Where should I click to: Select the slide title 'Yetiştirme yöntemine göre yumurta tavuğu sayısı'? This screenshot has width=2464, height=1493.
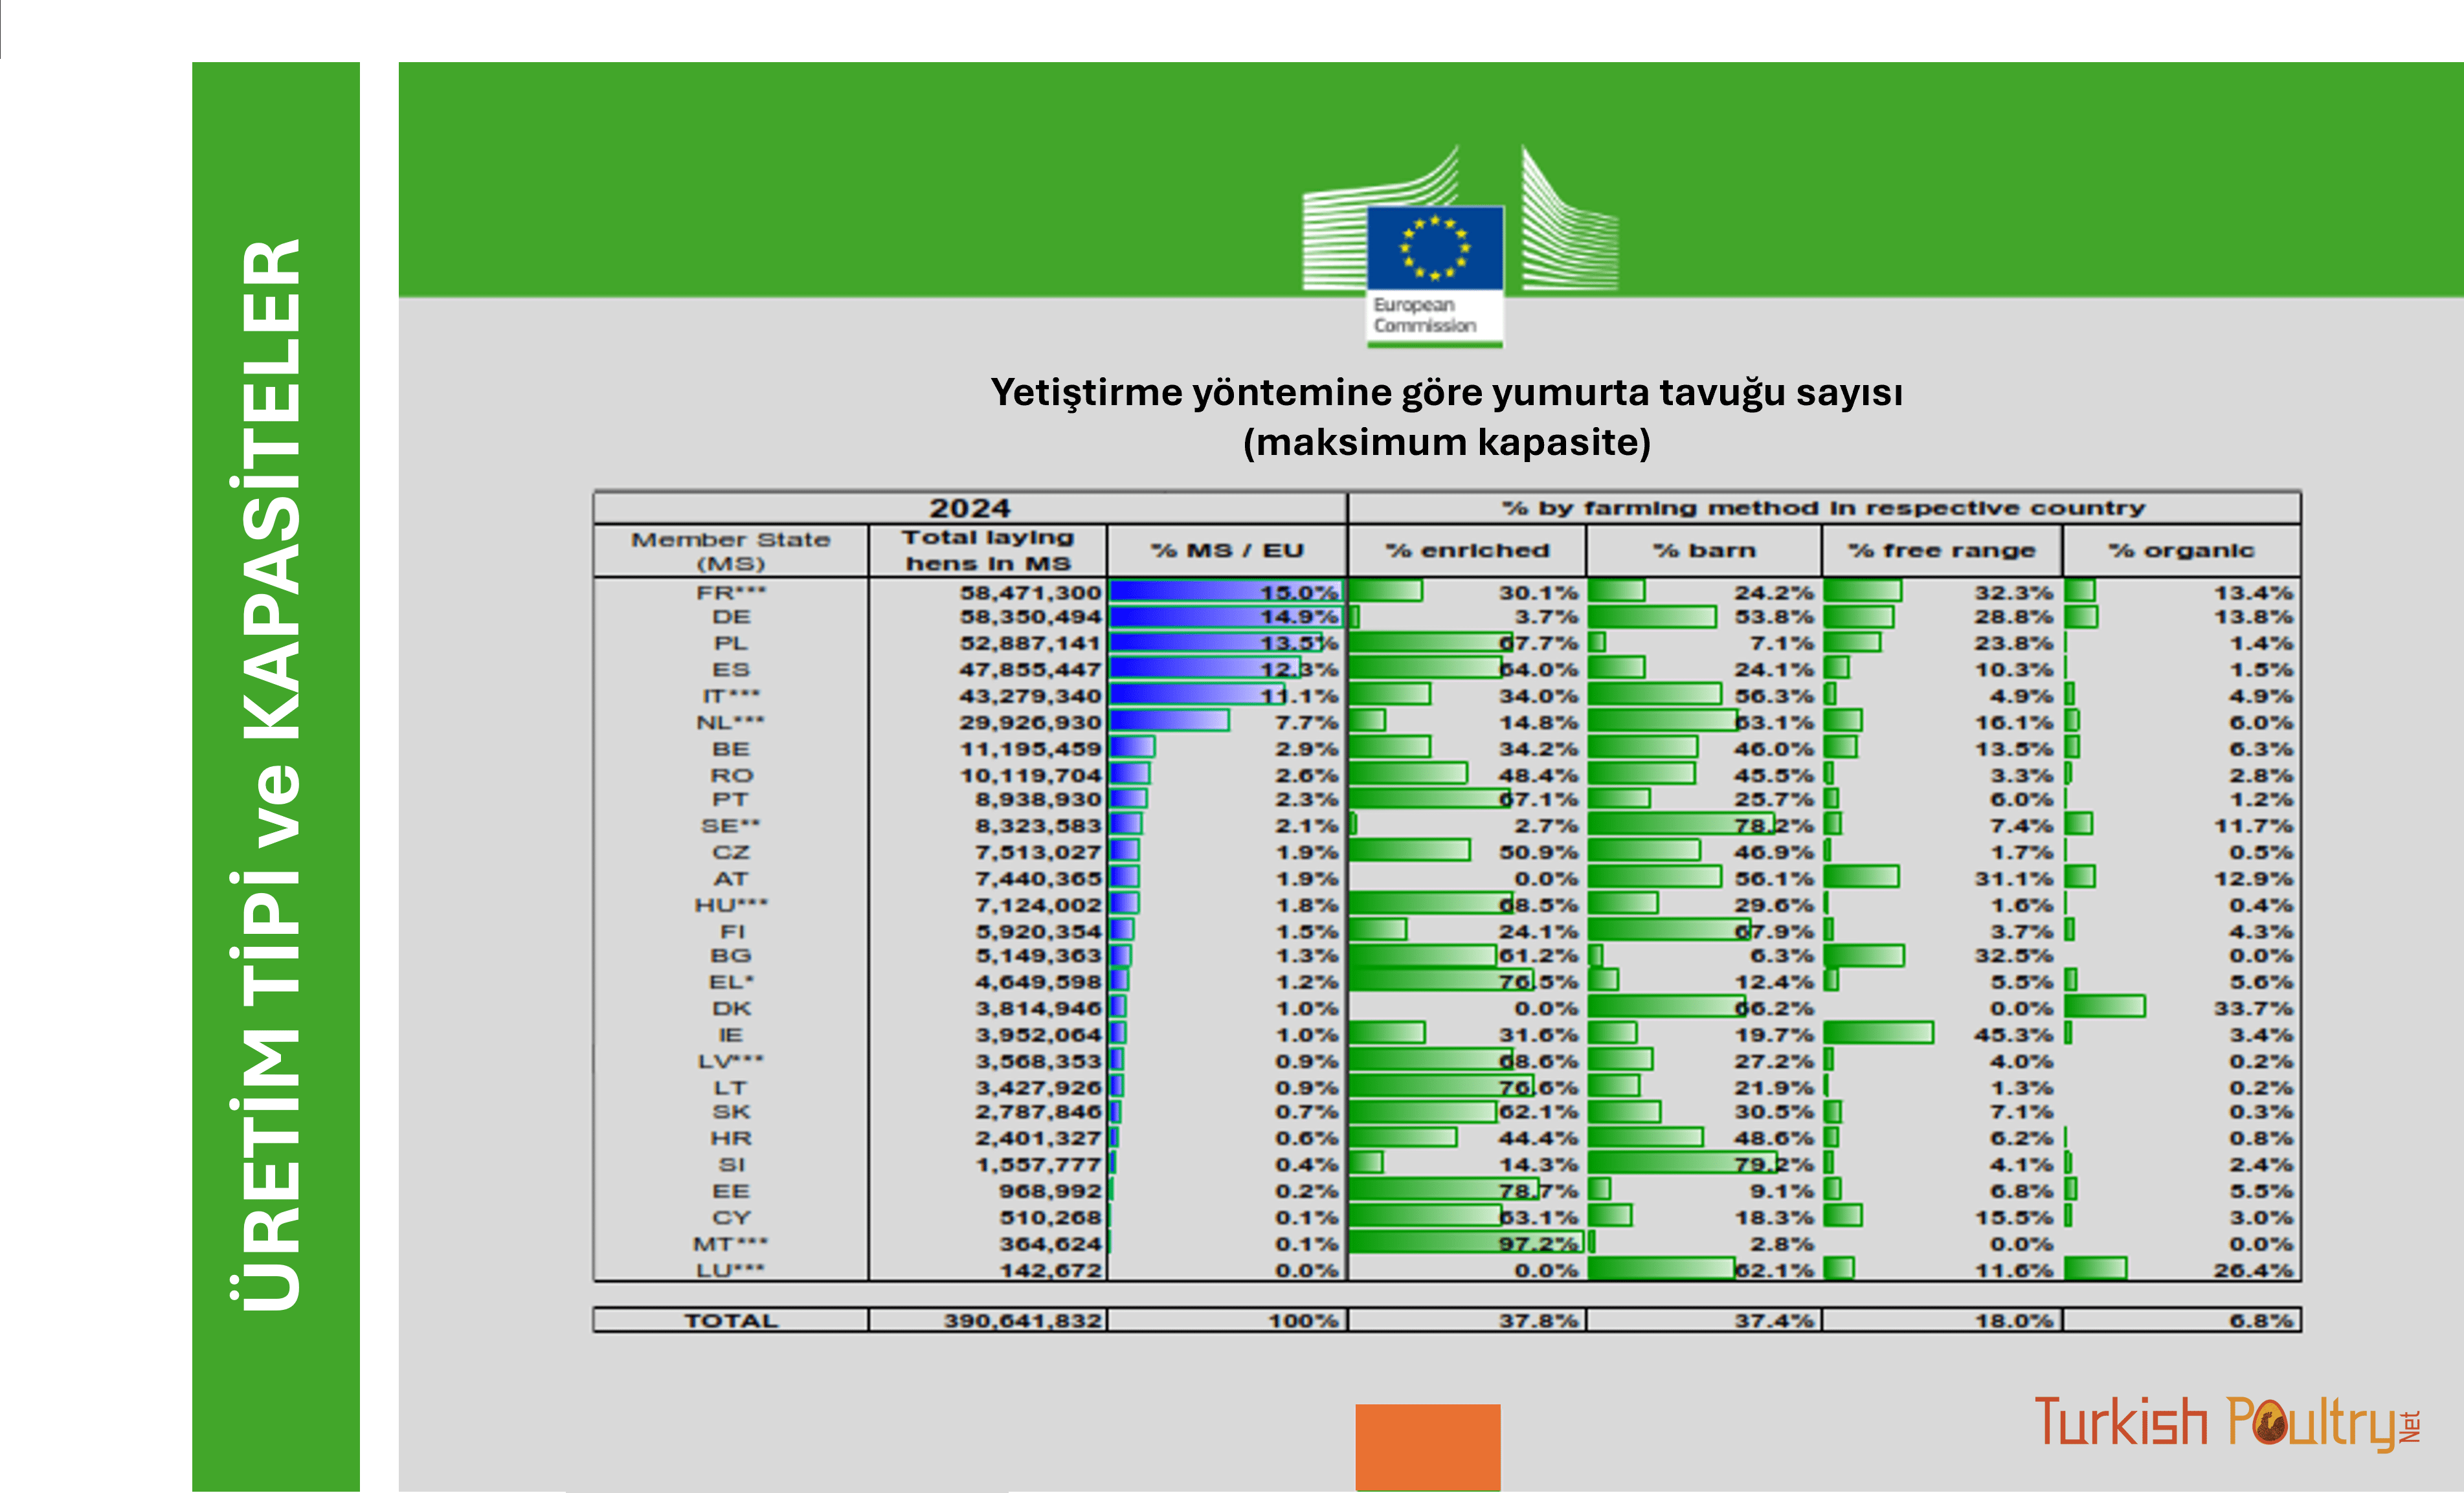click(1446, 392)
